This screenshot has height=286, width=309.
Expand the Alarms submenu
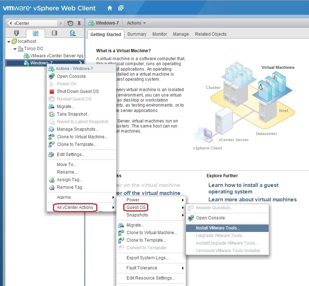tap(81, 197)
